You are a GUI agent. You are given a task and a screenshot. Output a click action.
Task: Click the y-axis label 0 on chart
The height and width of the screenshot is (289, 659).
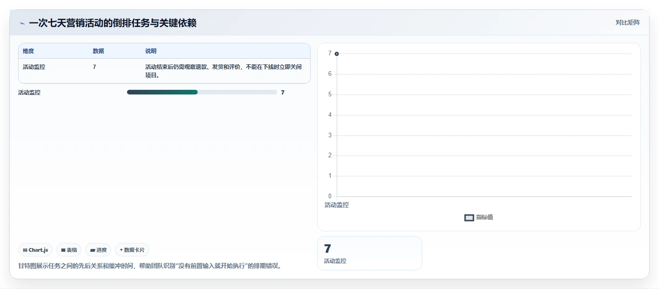[x=330, y=196]
